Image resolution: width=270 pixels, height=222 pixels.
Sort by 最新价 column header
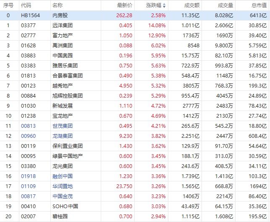(125, 5)
